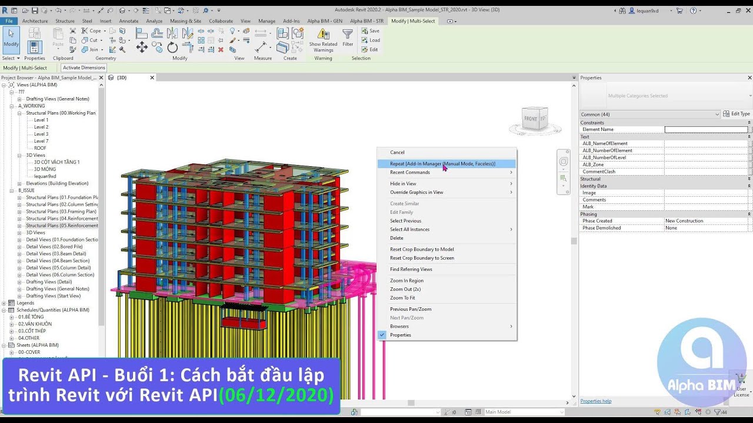
Task: Click the Rotate tool icon
Action: point(172,48)
